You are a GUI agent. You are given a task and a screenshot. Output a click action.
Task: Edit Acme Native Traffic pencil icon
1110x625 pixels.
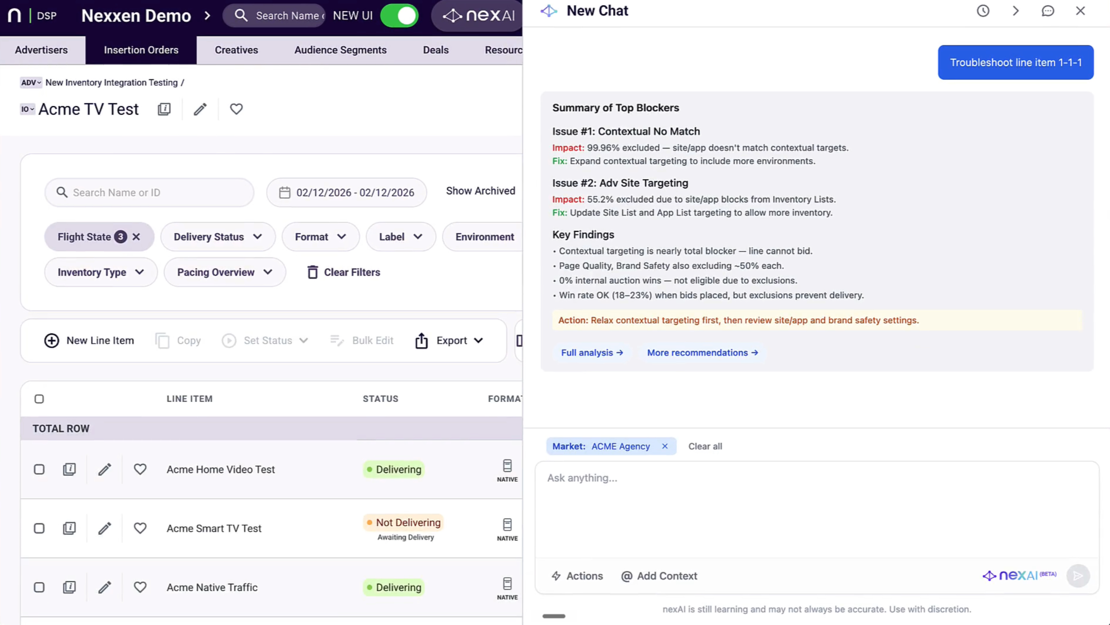105,587
